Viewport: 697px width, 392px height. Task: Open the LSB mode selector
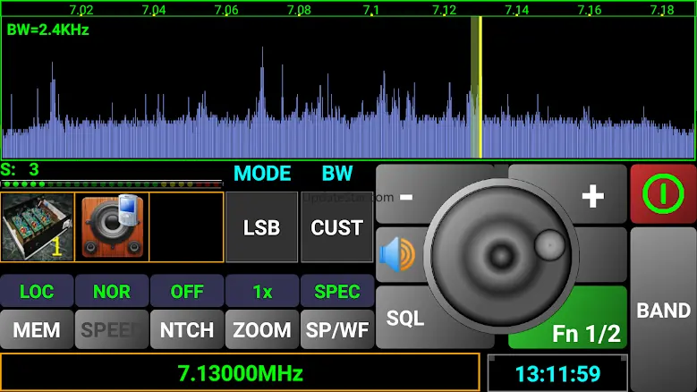pyautogui.click(x=261, y=227)
